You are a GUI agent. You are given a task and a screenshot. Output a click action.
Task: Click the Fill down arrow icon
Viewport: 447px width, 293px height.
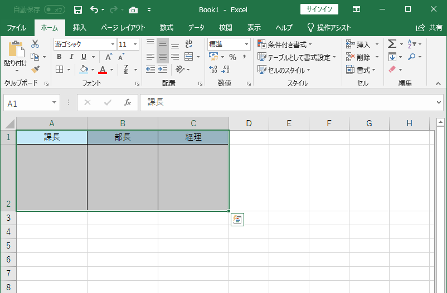[x=392, y=57]
